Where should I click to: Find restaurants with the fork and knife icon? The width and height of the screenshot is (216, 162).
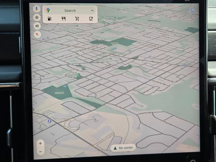coord(63,19)
